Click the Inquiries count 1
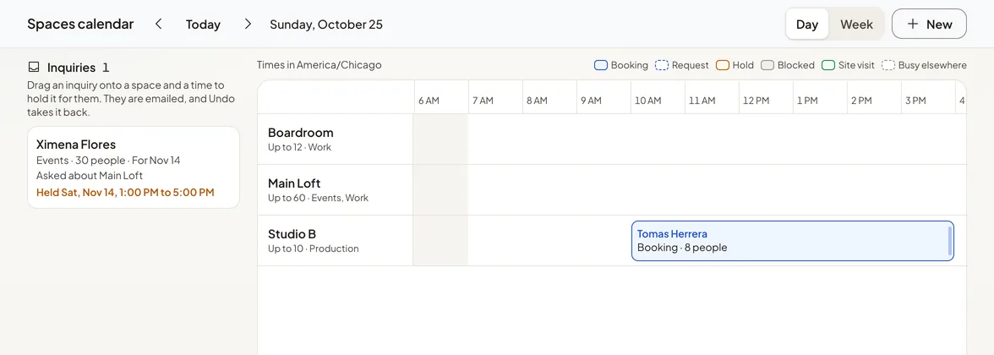 [106, 68]
